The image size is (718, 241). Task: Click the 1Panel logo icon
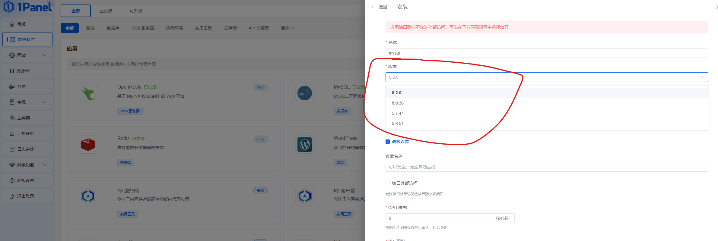coord(8,7)
